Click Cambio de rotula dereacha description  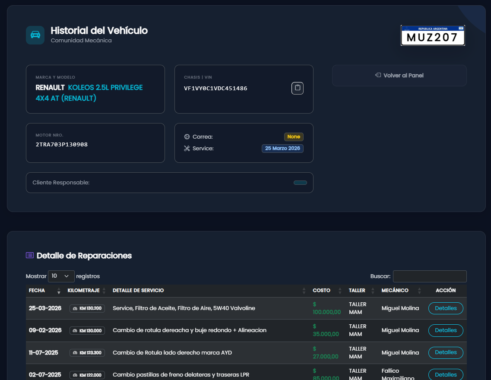[x=190, y=330]
